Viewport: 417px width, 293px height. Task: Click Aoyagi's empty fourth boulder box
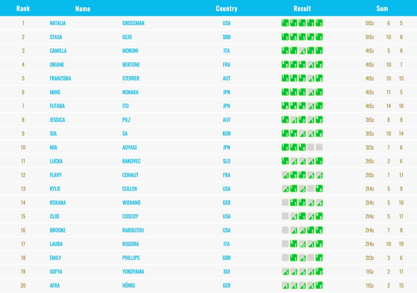tap(311, 147)
